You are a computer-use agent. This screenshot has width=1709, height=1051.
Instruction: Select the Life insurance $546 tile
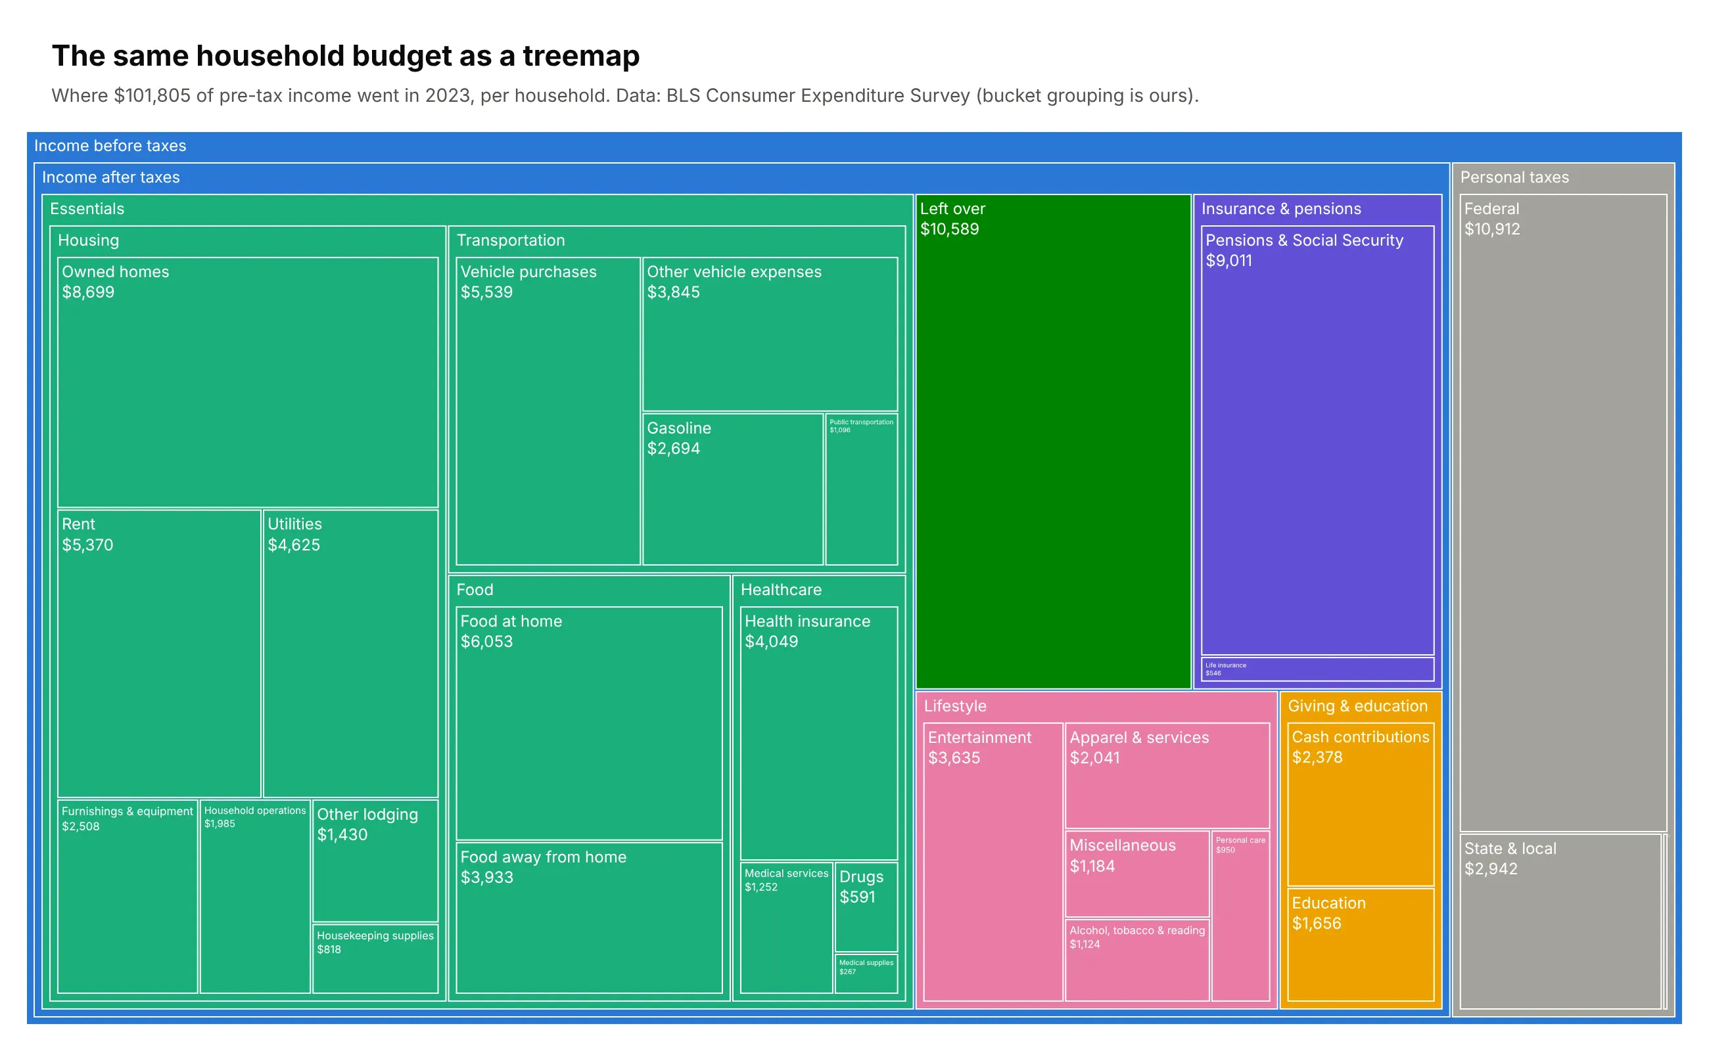(x=1317, y=669)
